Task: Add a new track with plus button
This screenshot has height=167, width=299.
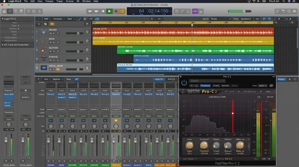Action: 39,24
